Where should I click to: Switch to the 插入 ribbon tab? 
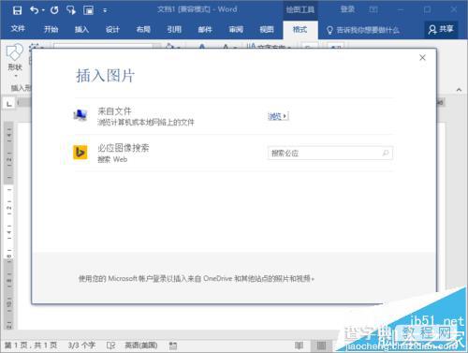pos(81,30)
